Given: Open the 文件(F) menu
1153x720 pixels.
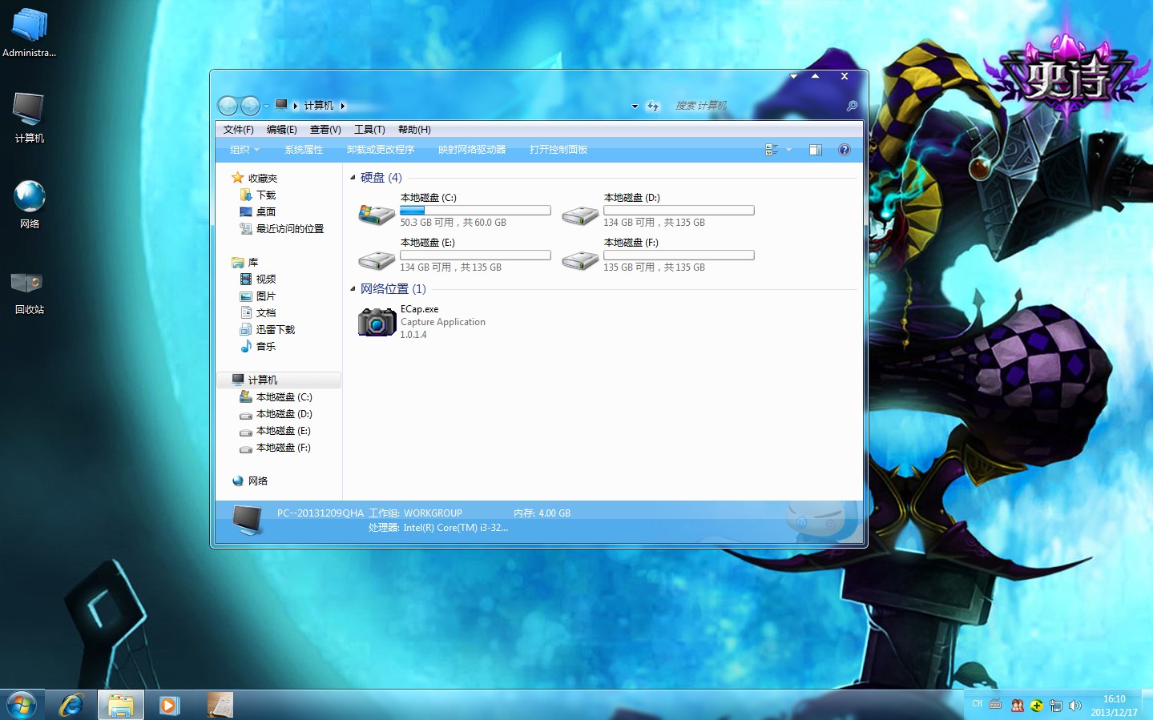Looking at the screenshot, I should click(x=238, y=130).
